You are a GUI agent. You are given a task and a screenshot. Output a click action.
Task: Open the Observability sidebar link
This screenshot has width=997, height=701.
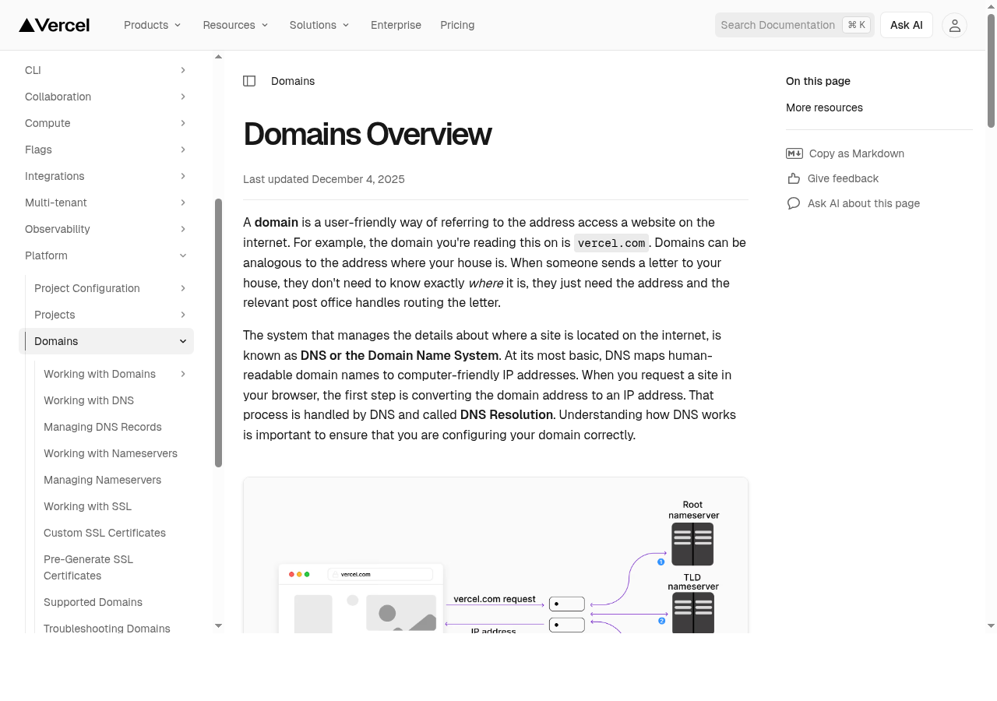[x=58, y=229]
